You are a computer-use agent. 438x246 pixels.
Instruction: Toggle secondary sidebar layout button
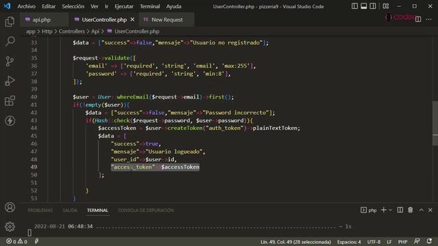(x=372, y=6)
